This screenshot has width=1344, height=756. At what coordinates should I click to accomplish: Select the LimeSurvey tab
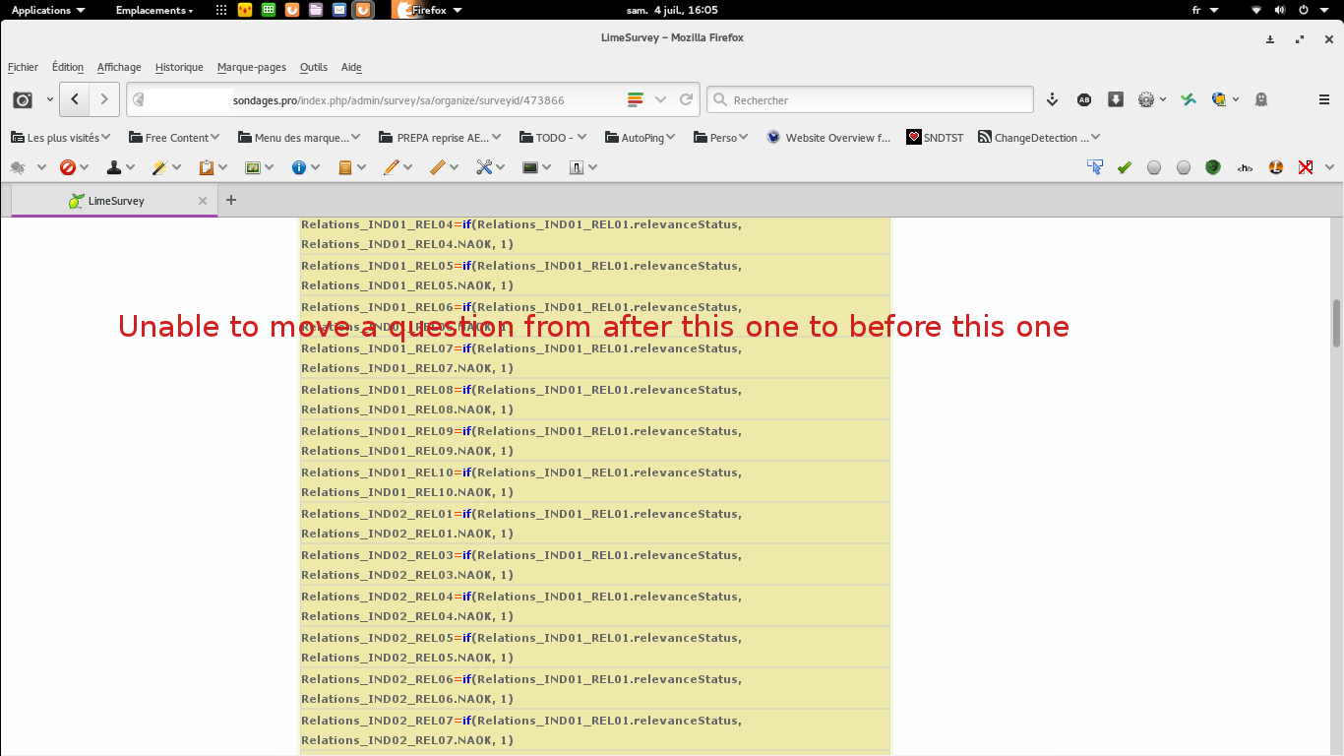click(x=115, y=201)
